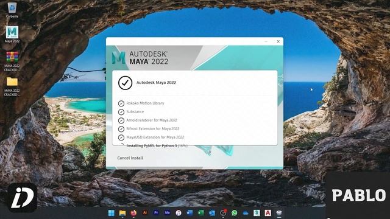Switch to Firefox in the taskbar

[x=133, y=213]
